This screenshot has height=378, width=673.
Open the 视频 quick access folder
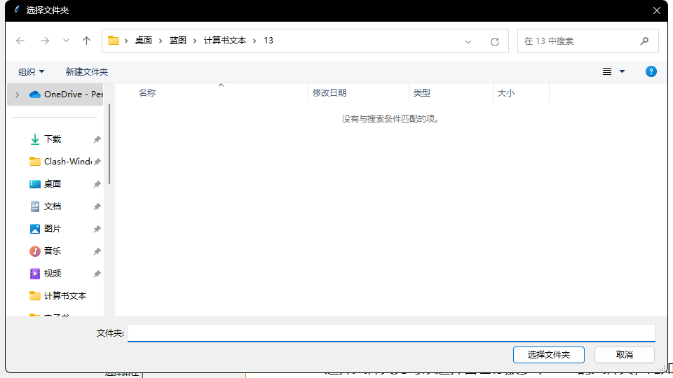[53, 274]
